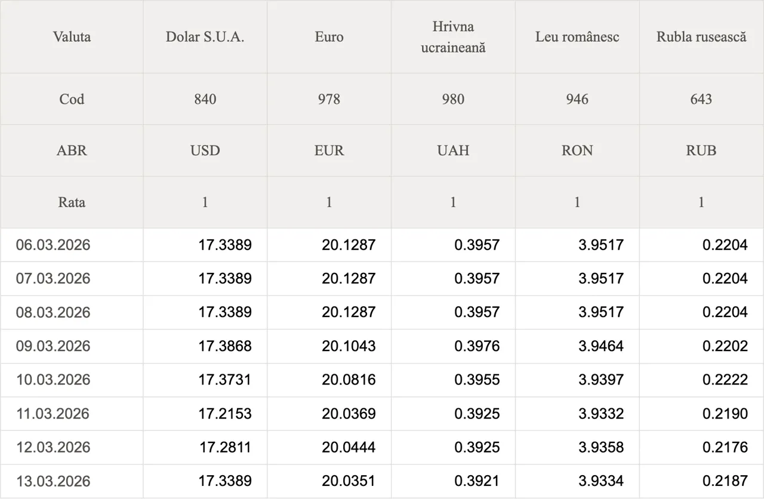This screenshot has width=764, height=499.
Task: Click the USD rate 17.3868
Action: [x=225, y=346]
